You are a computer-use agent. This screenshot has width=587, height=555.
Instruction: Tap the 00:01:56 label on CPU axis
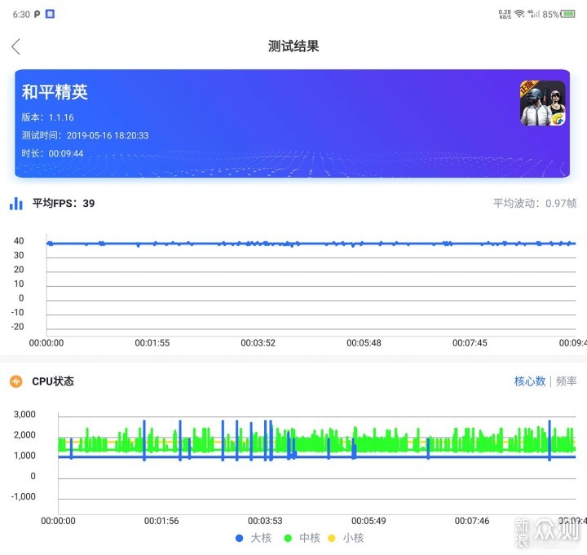tap(161, 521)
